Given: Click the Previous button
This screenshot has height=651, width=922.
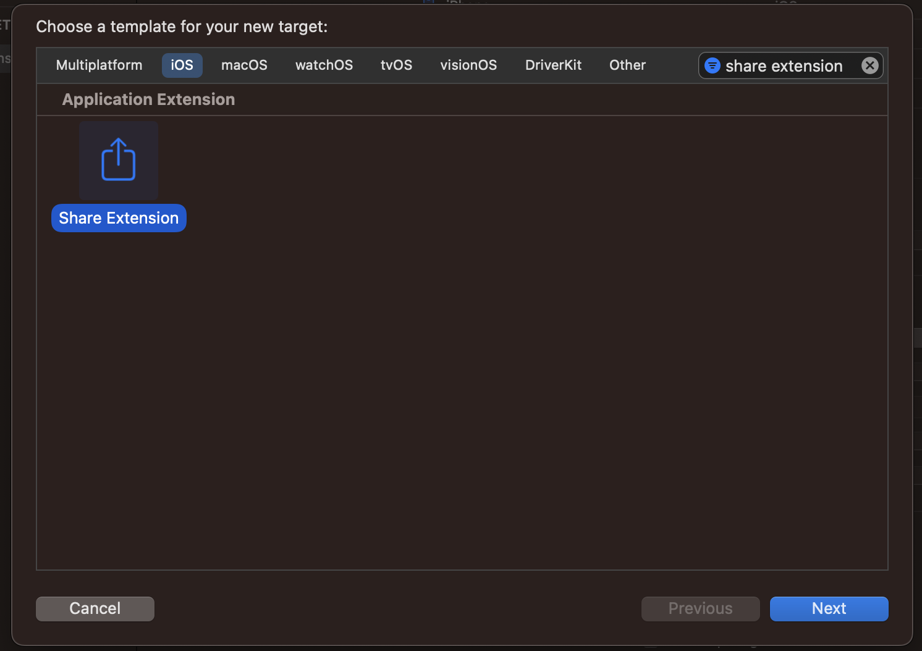Looking at the screenshot, I should (x=700, y=609).
